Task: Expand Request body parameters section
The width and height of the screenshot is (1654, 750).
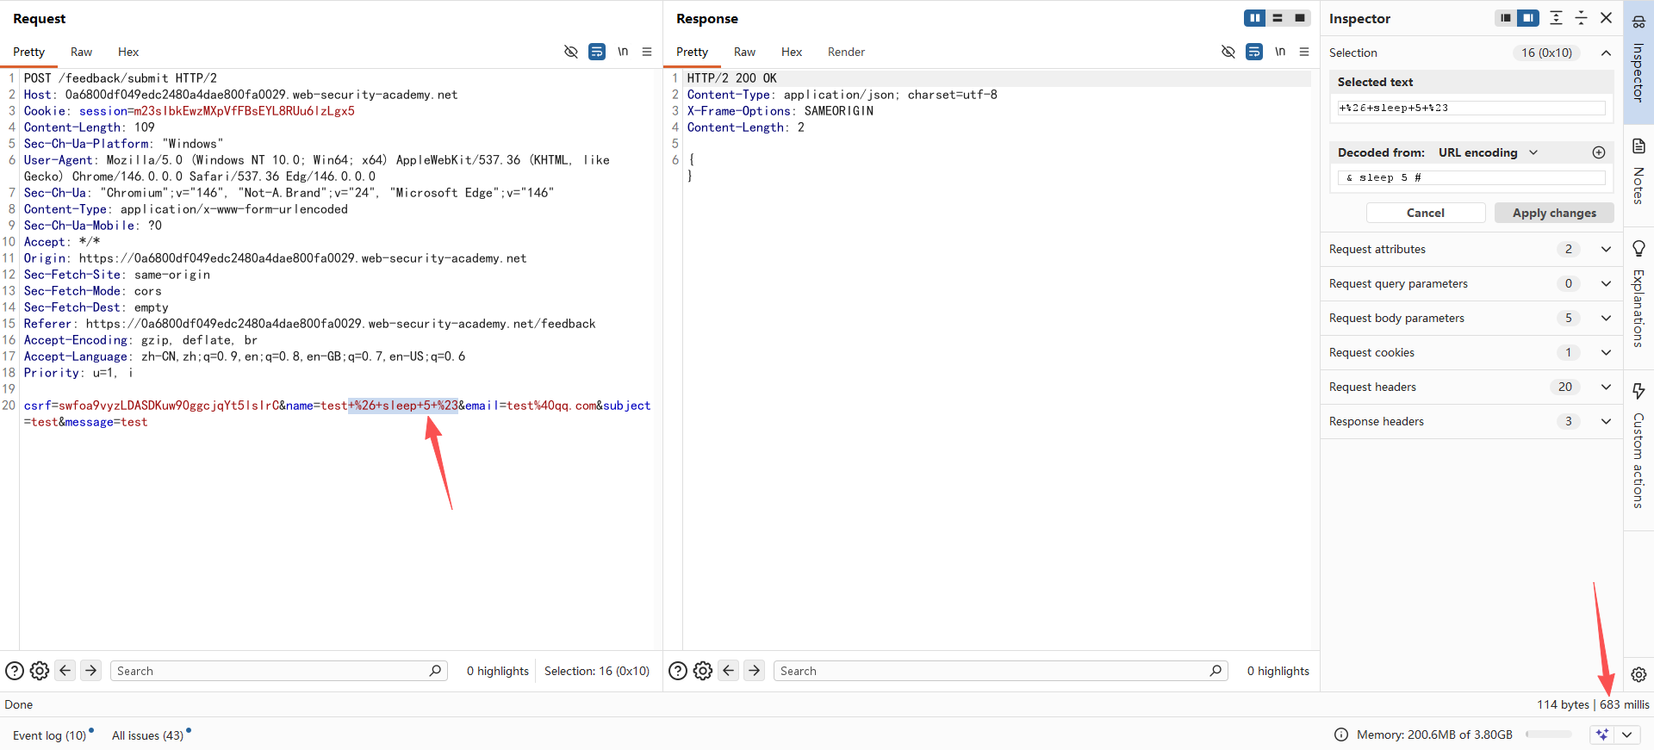Action: tap(1606, 318)
